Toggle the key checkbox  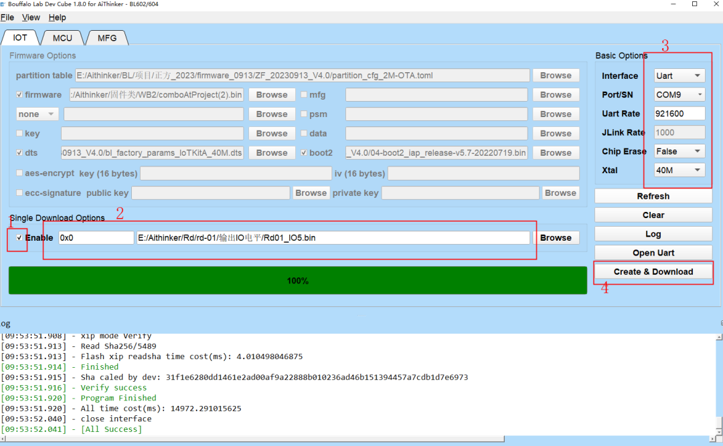pyautogui.click(x=19, y=133)
